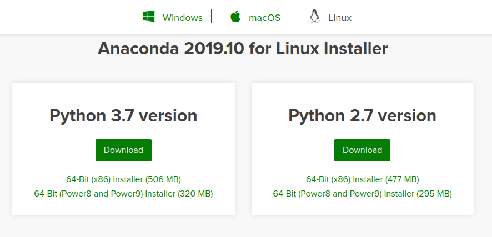Screen dimensions: 492x237
Task: Download the Python 3.7 version
Action: (123, 150)
